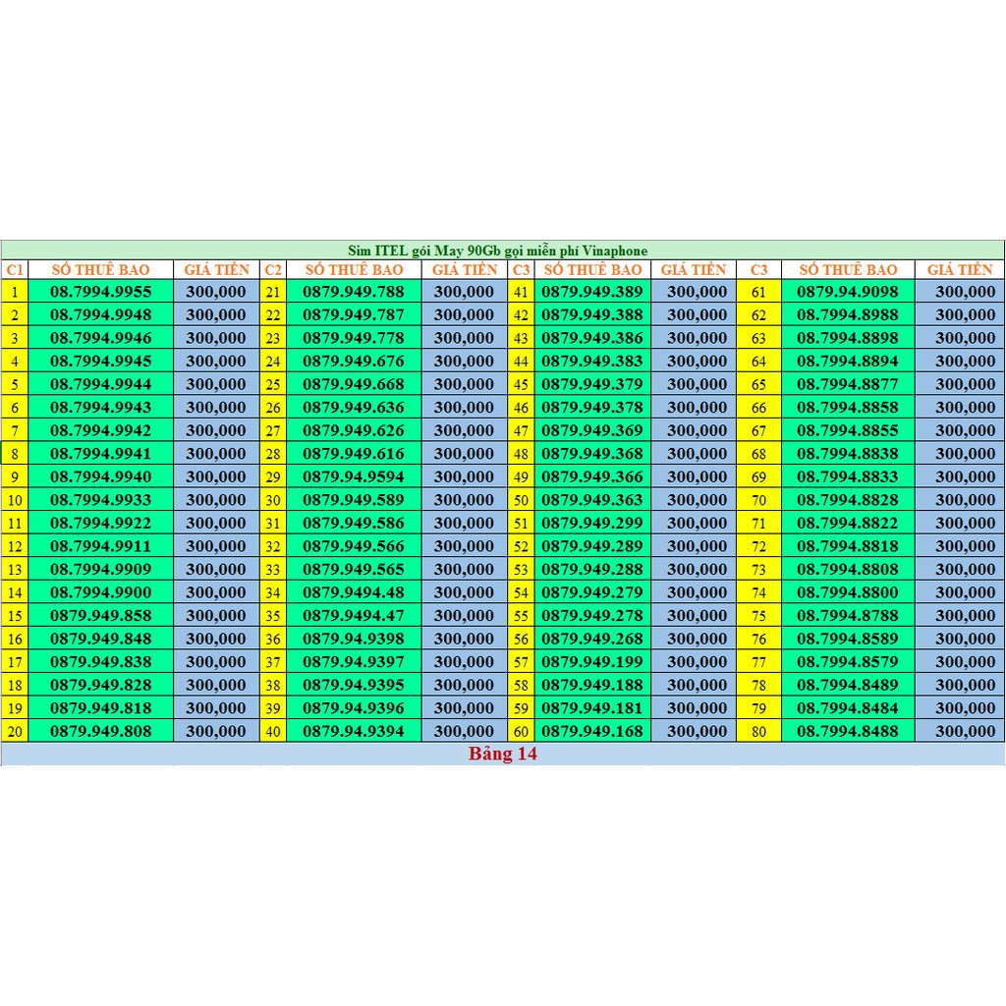The width and height of the screenshot is (1006, 1006).
Task: Select the number 08.7994.9911
Action: point(101,546)
